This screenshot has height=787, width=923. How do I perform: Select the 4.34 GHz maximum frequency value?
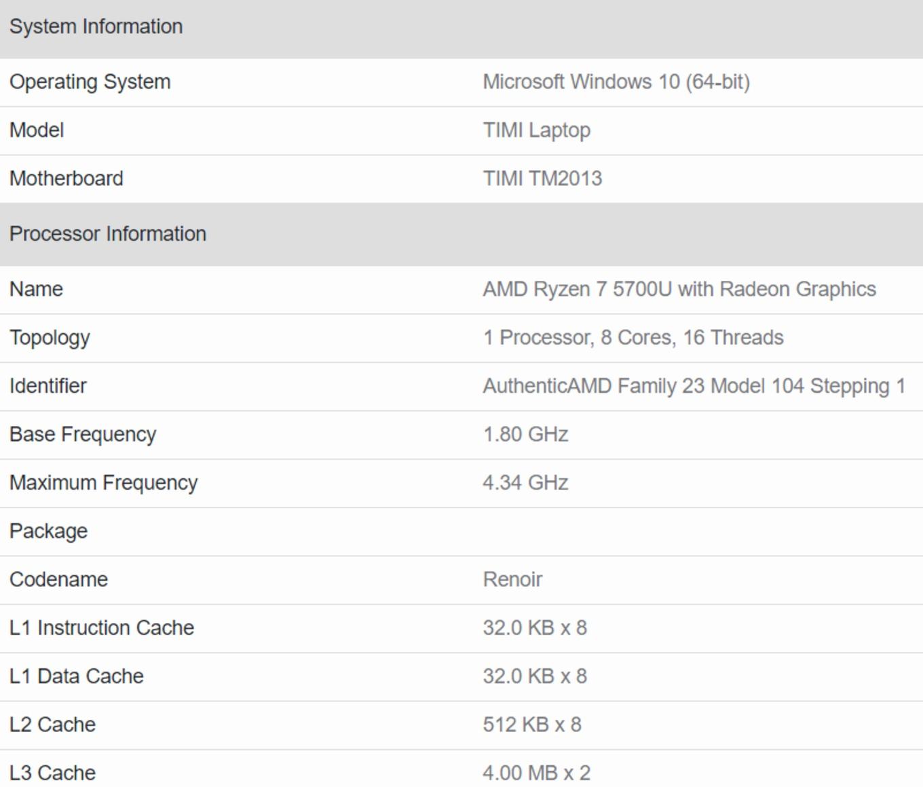525,482
